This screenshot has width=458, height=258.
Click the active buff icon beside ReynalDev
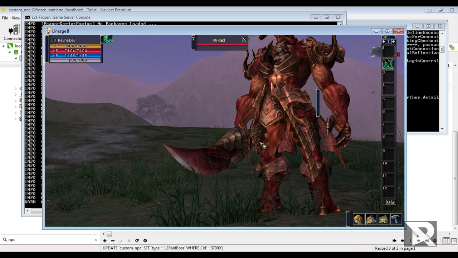(x=108, y=39)
